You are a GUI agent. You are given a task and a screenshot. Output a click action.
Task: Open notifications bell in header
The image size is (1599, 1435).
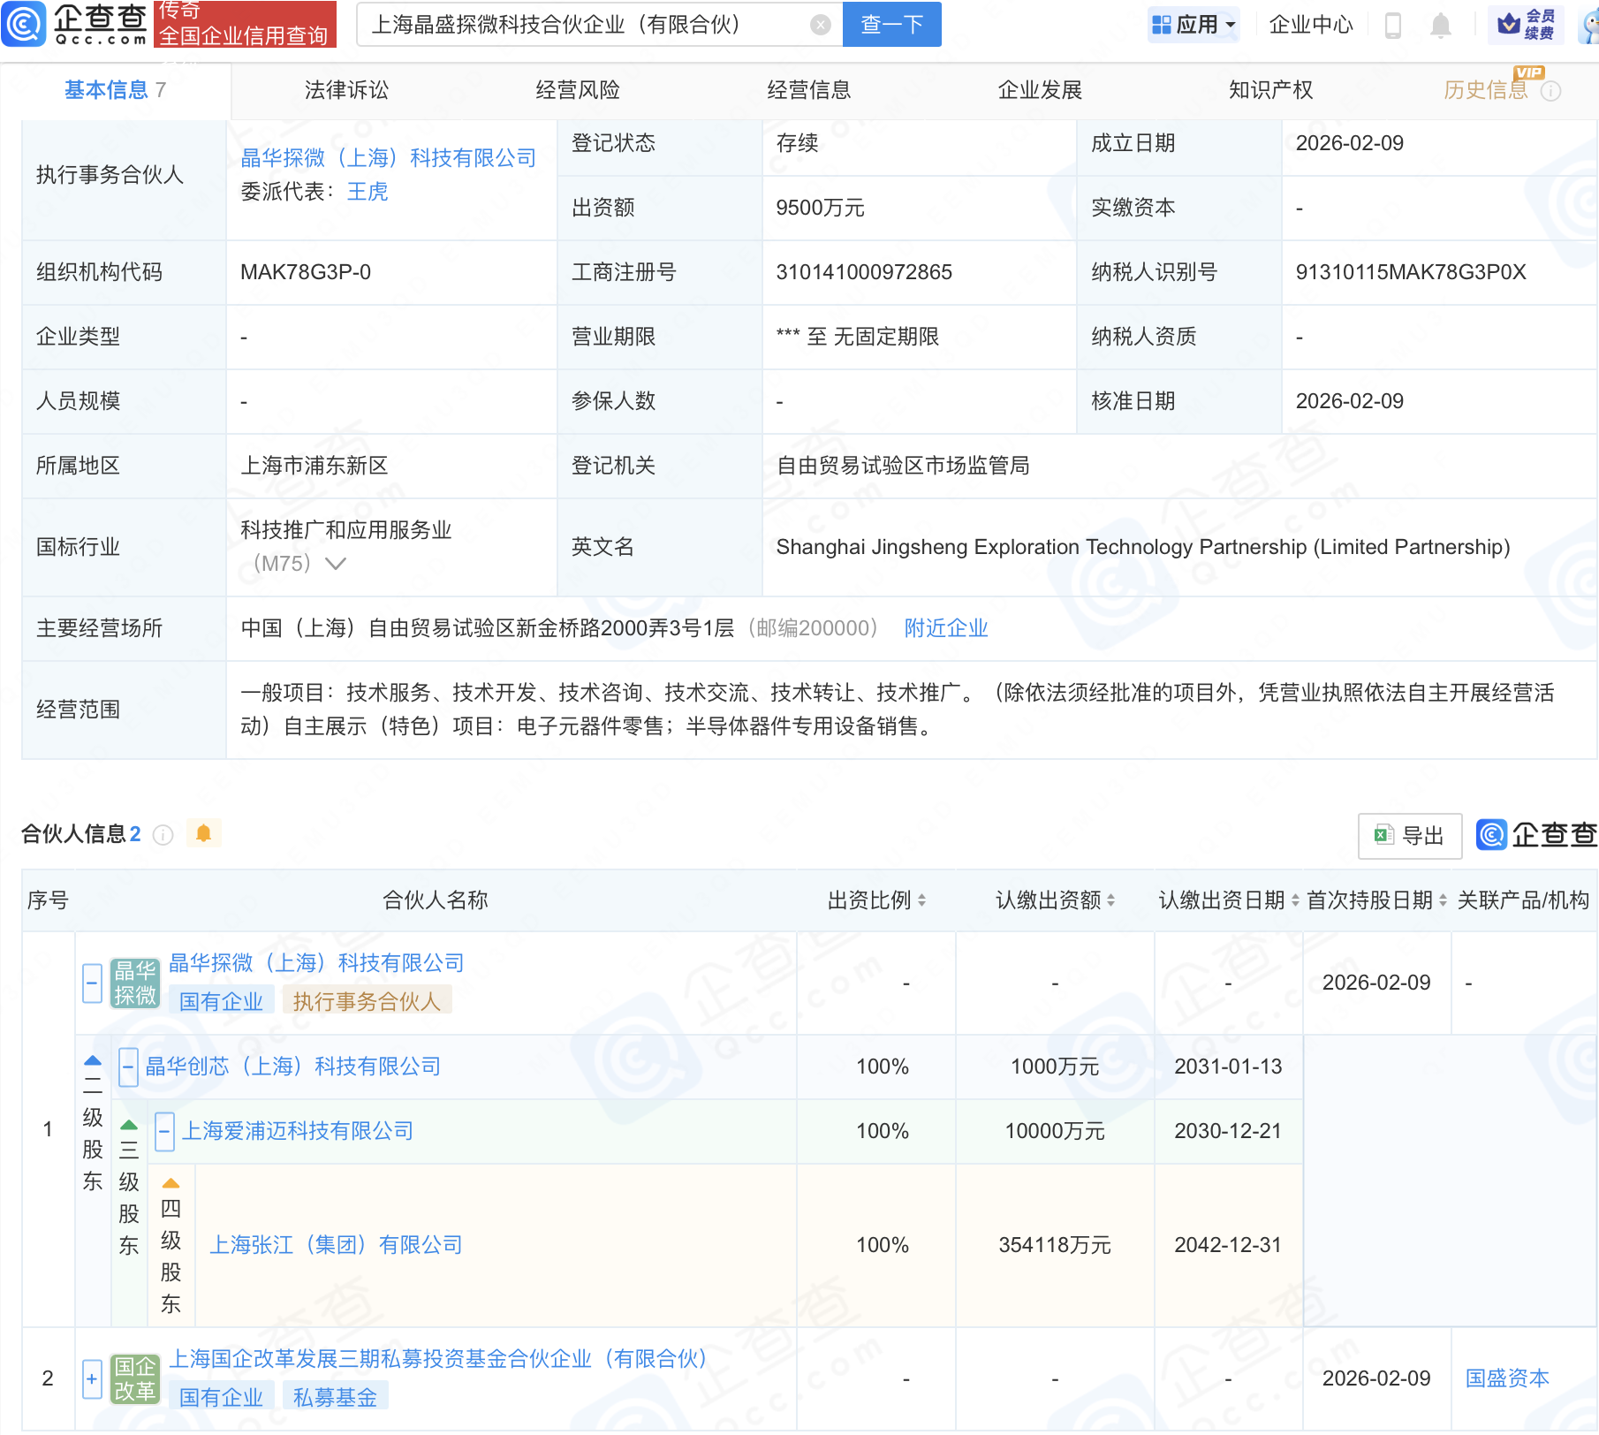point(1440,26)
